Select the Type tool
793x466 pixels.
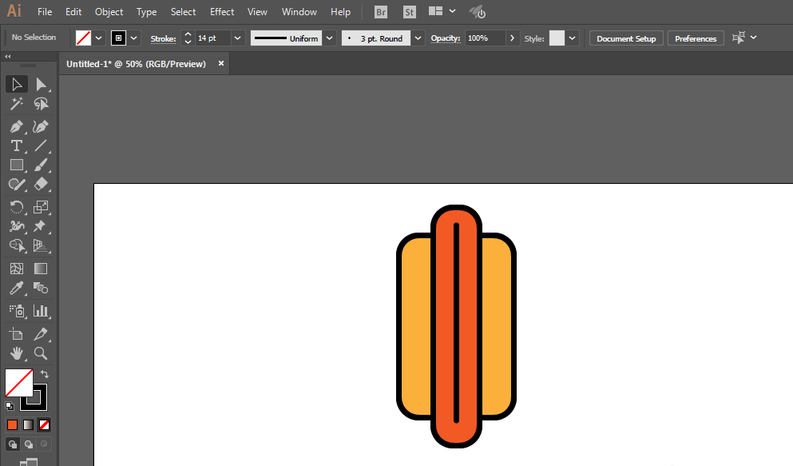pyautogui.click(x=16, y=145)
